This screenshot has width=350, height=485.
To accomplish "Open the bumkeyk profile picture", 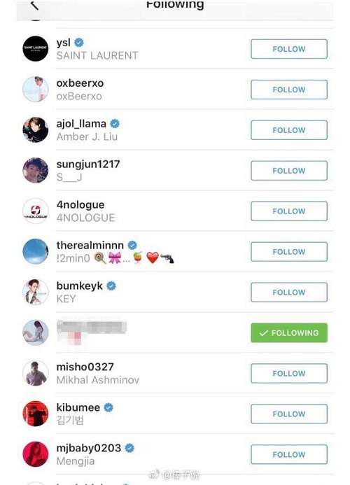I will tap(36, 292).
